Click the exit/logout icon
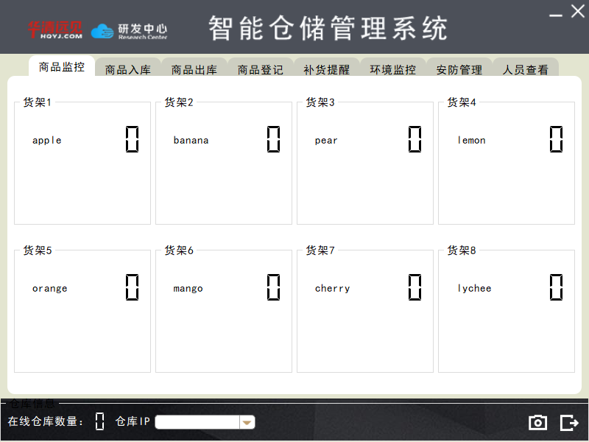Viewport: 589px width, 442px height. pyautogui.click(x=569, y=422)
